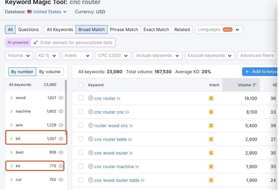Viewport: 278px width, 190px height.
Task: Switch to the Phrase Match tab
Action: pyautogui.click(x=124, y=30)
